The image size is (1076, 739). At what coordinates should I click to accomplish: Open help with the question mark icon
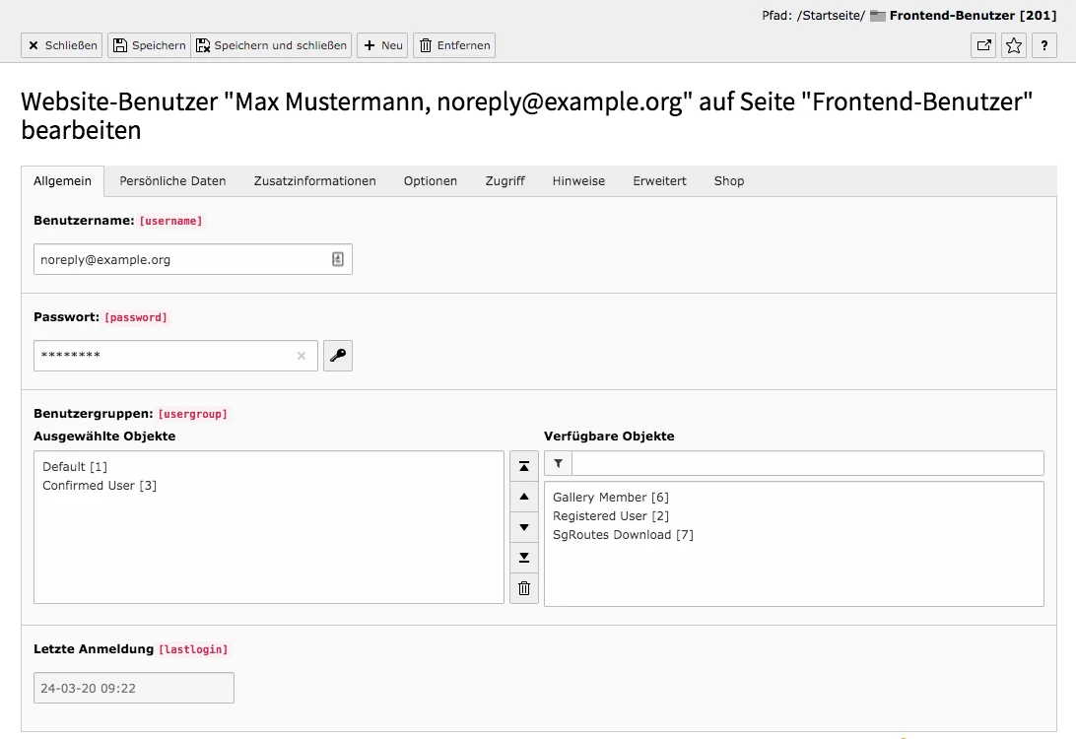(1044, 45)
